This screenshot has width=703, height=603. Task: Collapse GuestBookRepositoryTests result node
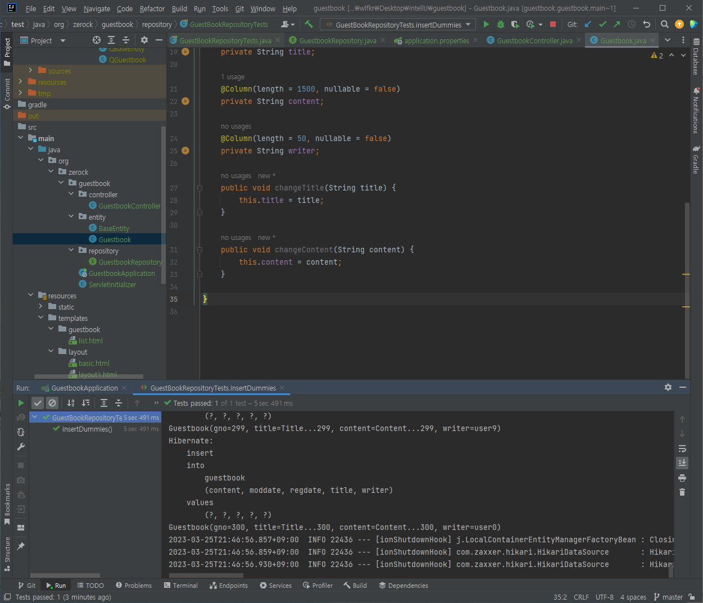[x=35, y=418]
